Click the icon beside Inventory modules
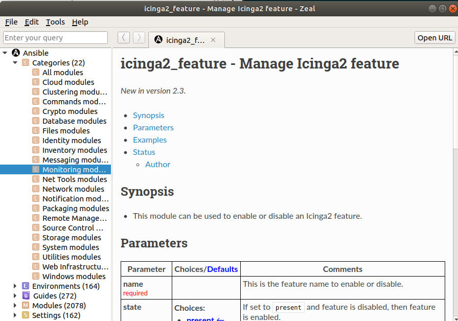458x321 pixels. [x=36, y=150]
